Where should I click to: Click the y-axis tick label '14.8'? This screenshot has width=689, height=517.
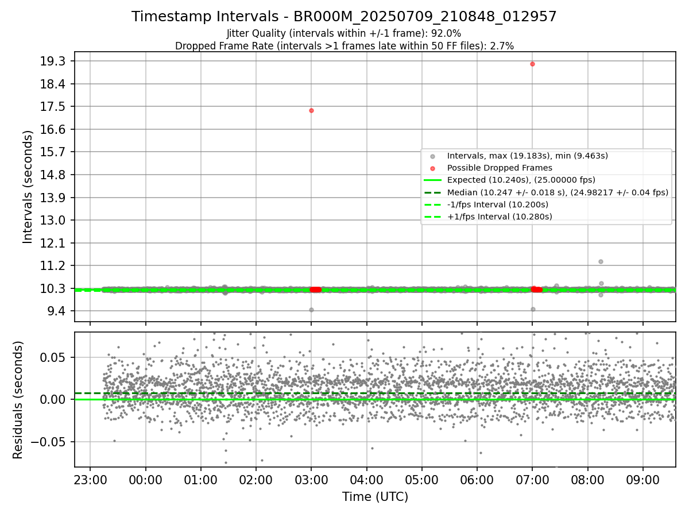(54, 175)
